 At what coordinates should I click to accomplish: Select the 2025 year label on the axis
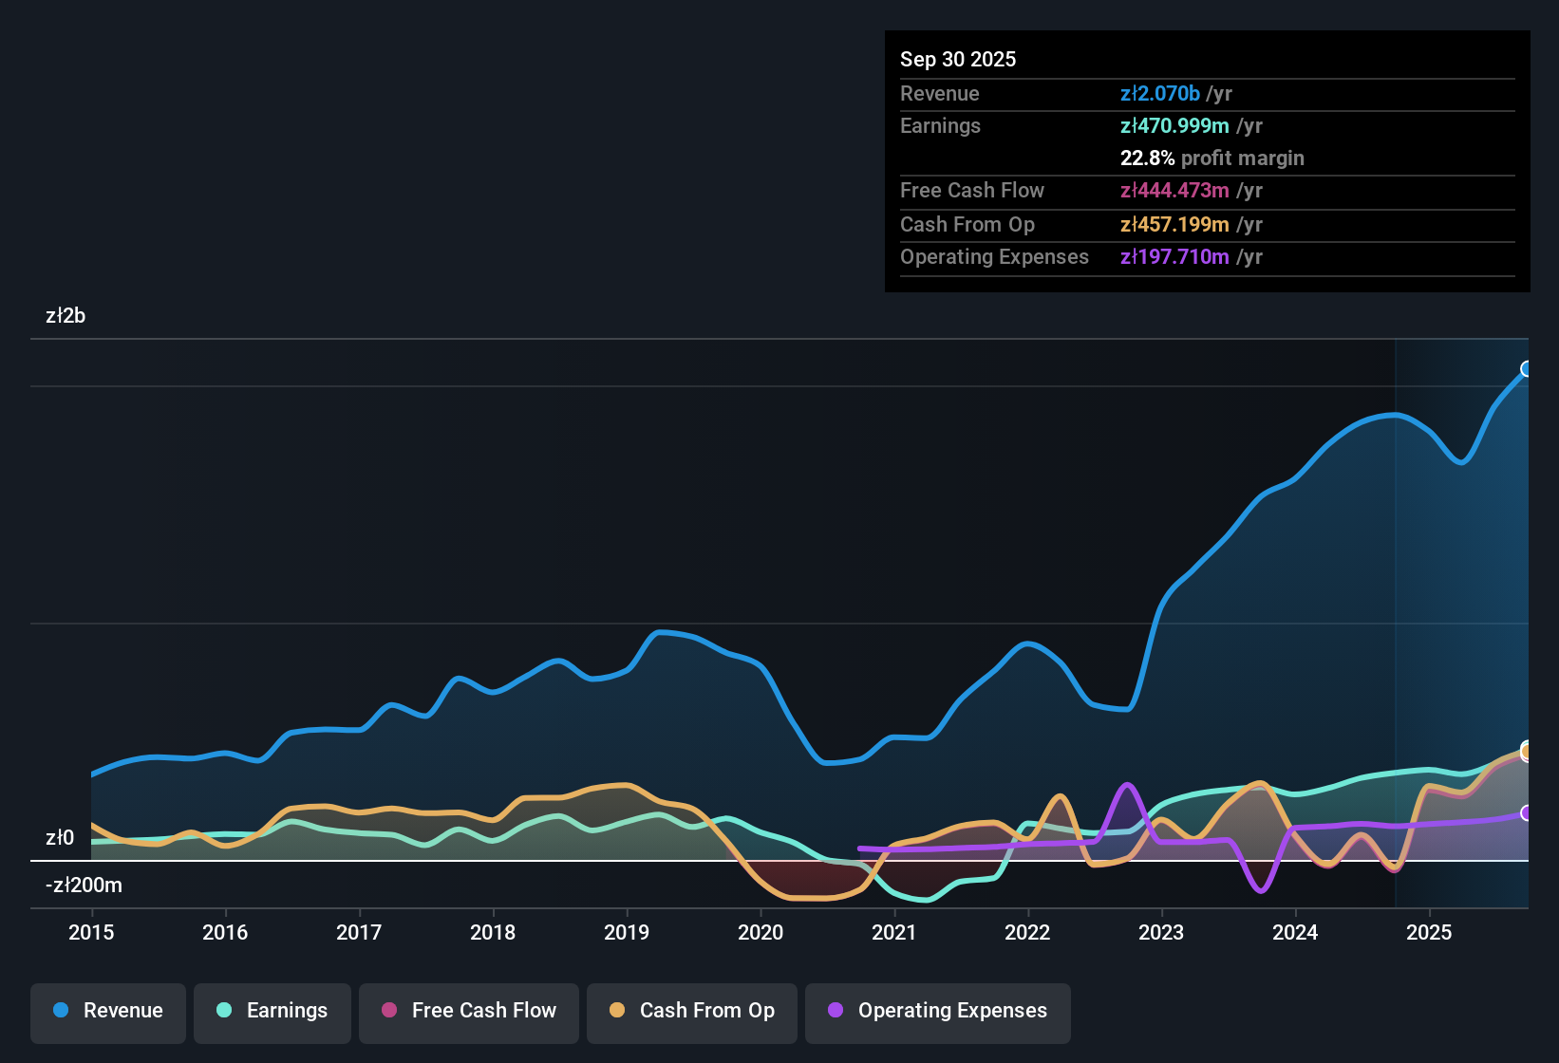(1430, 933)
